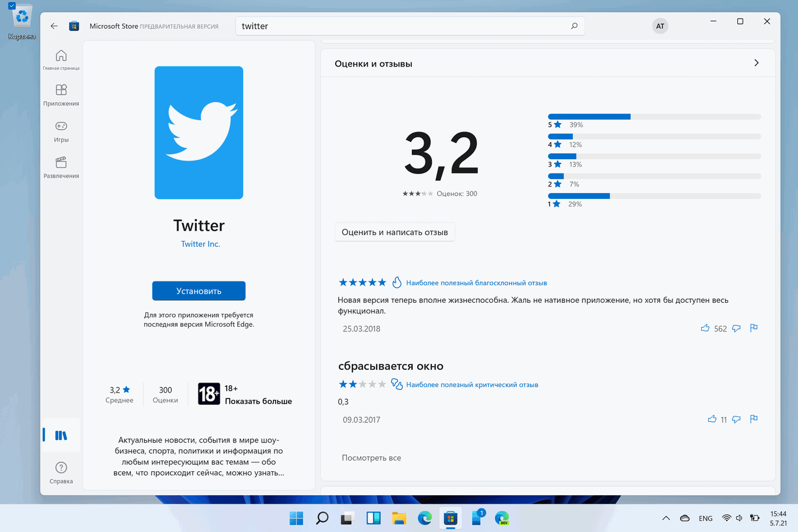
Task: Like the review dated 25.03.2018
Action: point(705,328)
